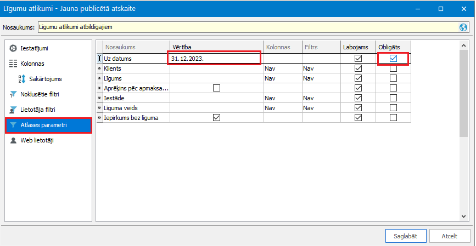Image resolution: width=476 pixels, height=246 pixels.
Task: Click the Nosaukums column header
Action: coord(136,47)
